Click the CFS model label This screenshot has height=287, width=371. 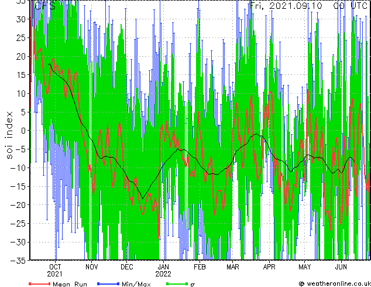[x=45, y=6]
